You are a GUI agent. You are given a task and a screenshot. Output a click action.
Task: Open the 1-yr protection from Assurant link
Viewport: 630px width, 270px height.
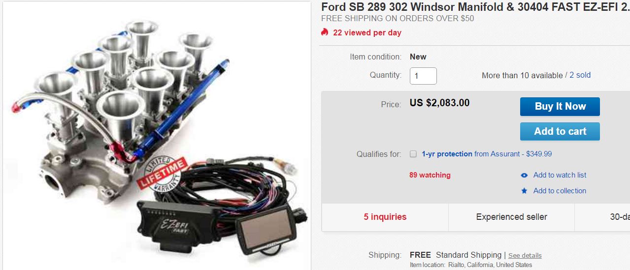(487, 154)
